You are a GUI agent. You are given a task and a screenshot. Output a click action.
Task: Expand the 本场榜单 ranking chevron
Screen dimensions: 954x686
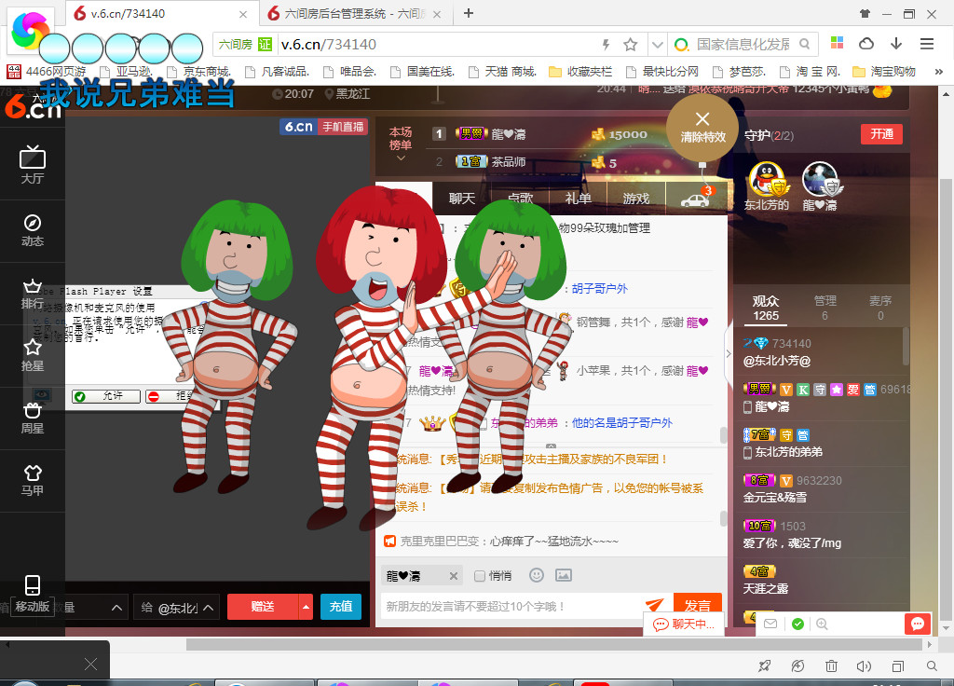click(401, 158)
